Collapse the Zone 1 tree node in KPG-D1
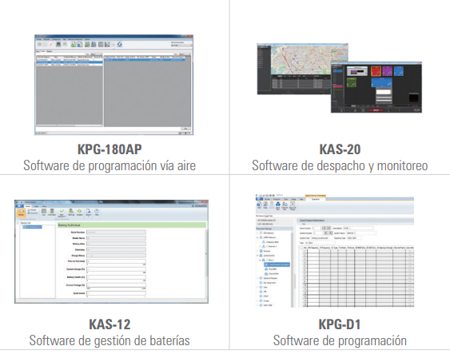This screenshot has height=354, width=450. (261, 260)
